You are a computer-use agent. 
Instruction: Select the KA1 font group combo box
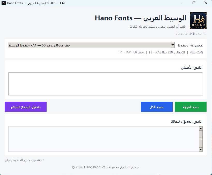coord(91,45)
